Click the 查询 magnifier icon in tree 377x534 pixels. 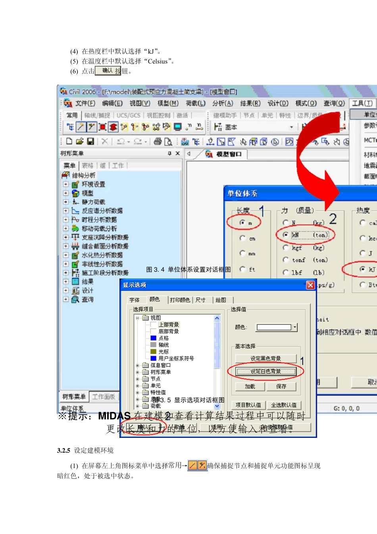click(75, 299)
